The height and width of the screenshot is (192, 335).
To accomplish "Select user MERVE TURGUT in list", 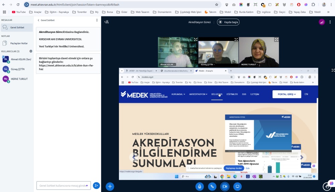I will [x=17, y=79].
